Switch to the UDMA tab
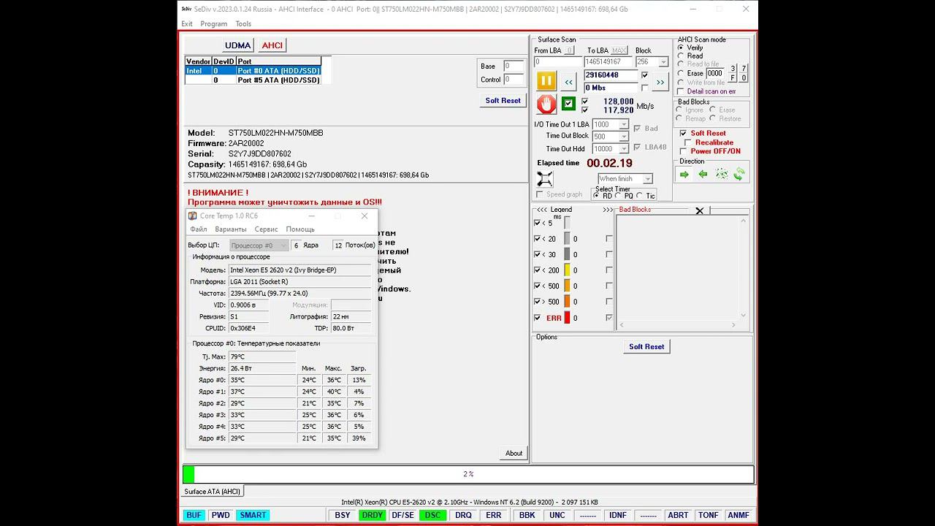The image size is (935, 526). click(237, 45)
